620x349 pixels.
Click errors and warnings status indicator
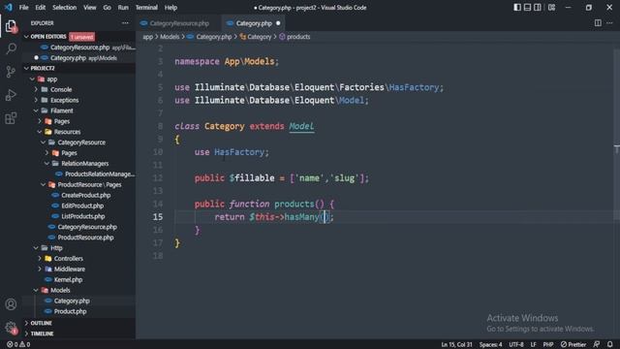(x=18, y=344)
